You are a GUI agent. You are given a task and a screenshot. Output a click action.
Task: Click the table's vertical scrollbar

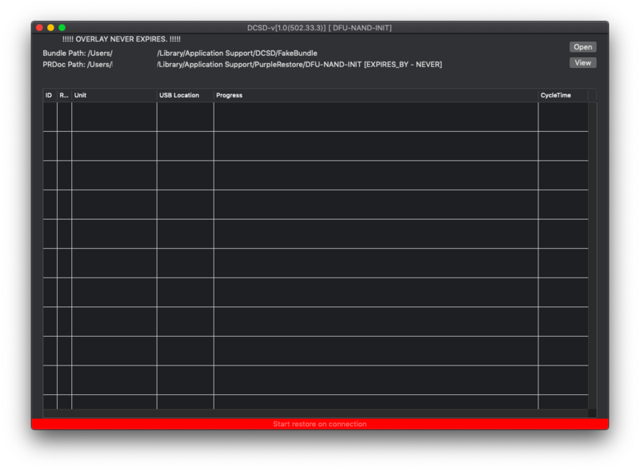pos(592,256)
